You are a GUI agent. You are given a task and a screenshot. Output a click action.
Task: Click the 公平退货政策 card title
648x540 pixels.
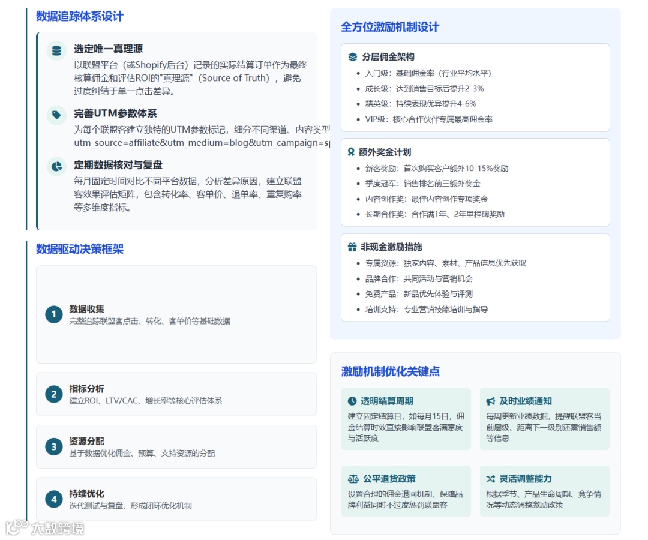(x=389, y=479)
